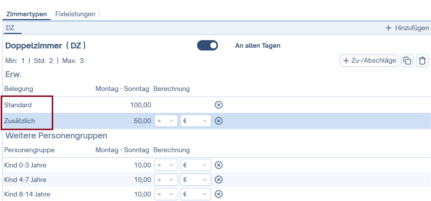The height and width of the screenshot is (201, 431).
Task: Toggle the An allen Tagen switch
Action: pyautogui.click(x=208, y=46)
